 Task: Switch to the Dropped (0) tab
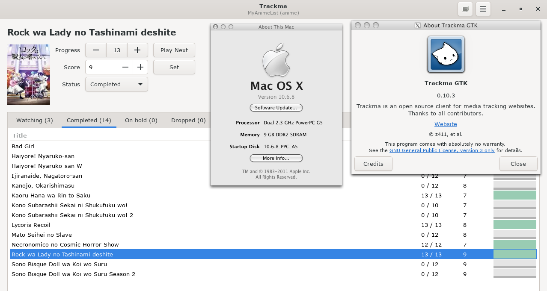188,121
